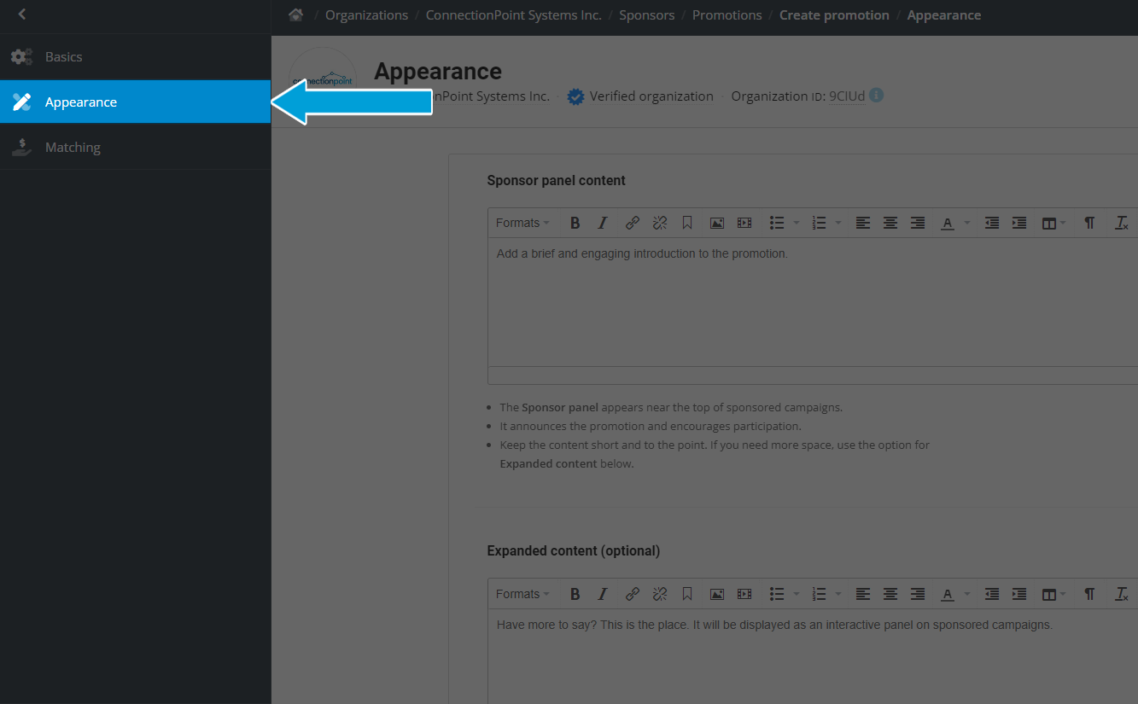Open Organizations breadcrumb link
This screenshot has height=704, width=1138.
[x=366, y=15]
